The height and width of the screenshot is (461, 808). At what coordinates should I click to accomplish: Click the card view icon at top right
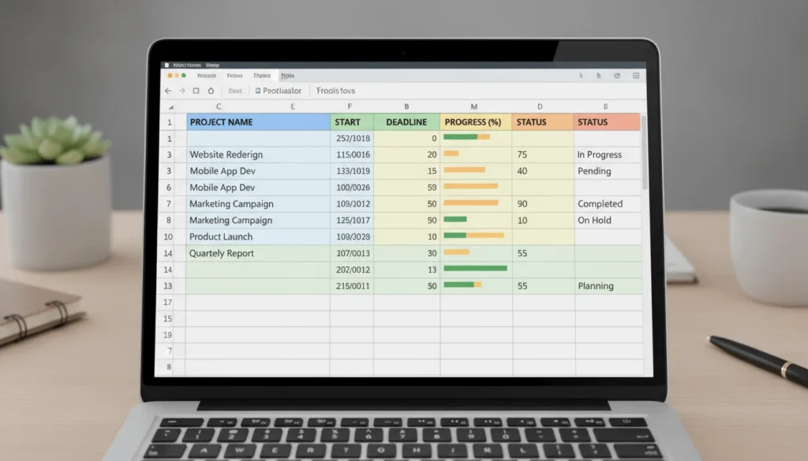pos(635,75)
